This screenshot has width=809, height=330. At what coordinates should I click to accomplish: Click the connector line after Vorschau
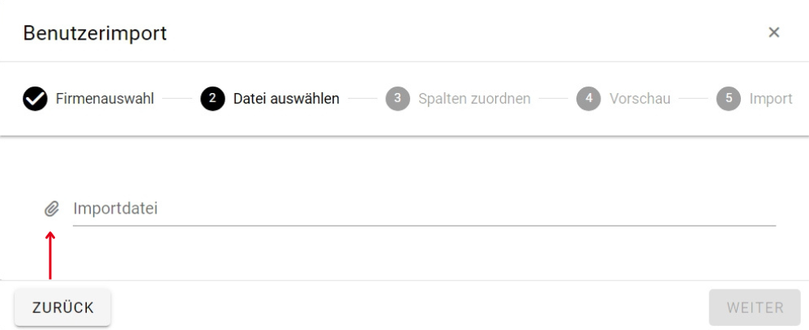[693, 99]
